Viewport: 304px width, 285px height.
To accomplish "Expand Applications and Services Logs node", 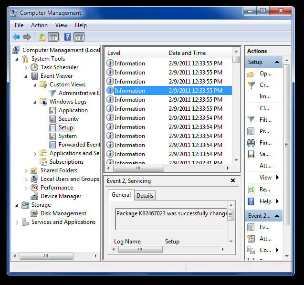I will pyautogui.click(x=35, y=154).
